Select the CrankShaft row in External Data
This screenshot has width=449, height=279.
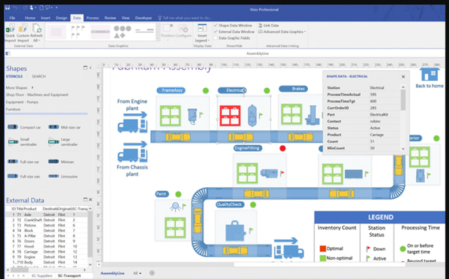tap(47, 220)
